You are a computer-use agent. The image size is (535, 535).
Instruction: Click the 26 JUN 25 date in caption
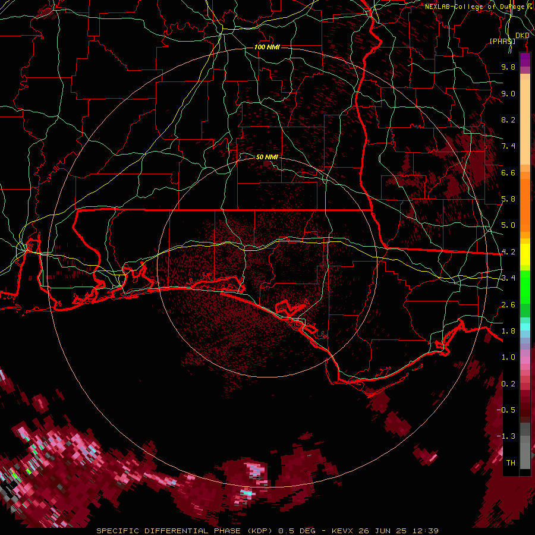381,531
